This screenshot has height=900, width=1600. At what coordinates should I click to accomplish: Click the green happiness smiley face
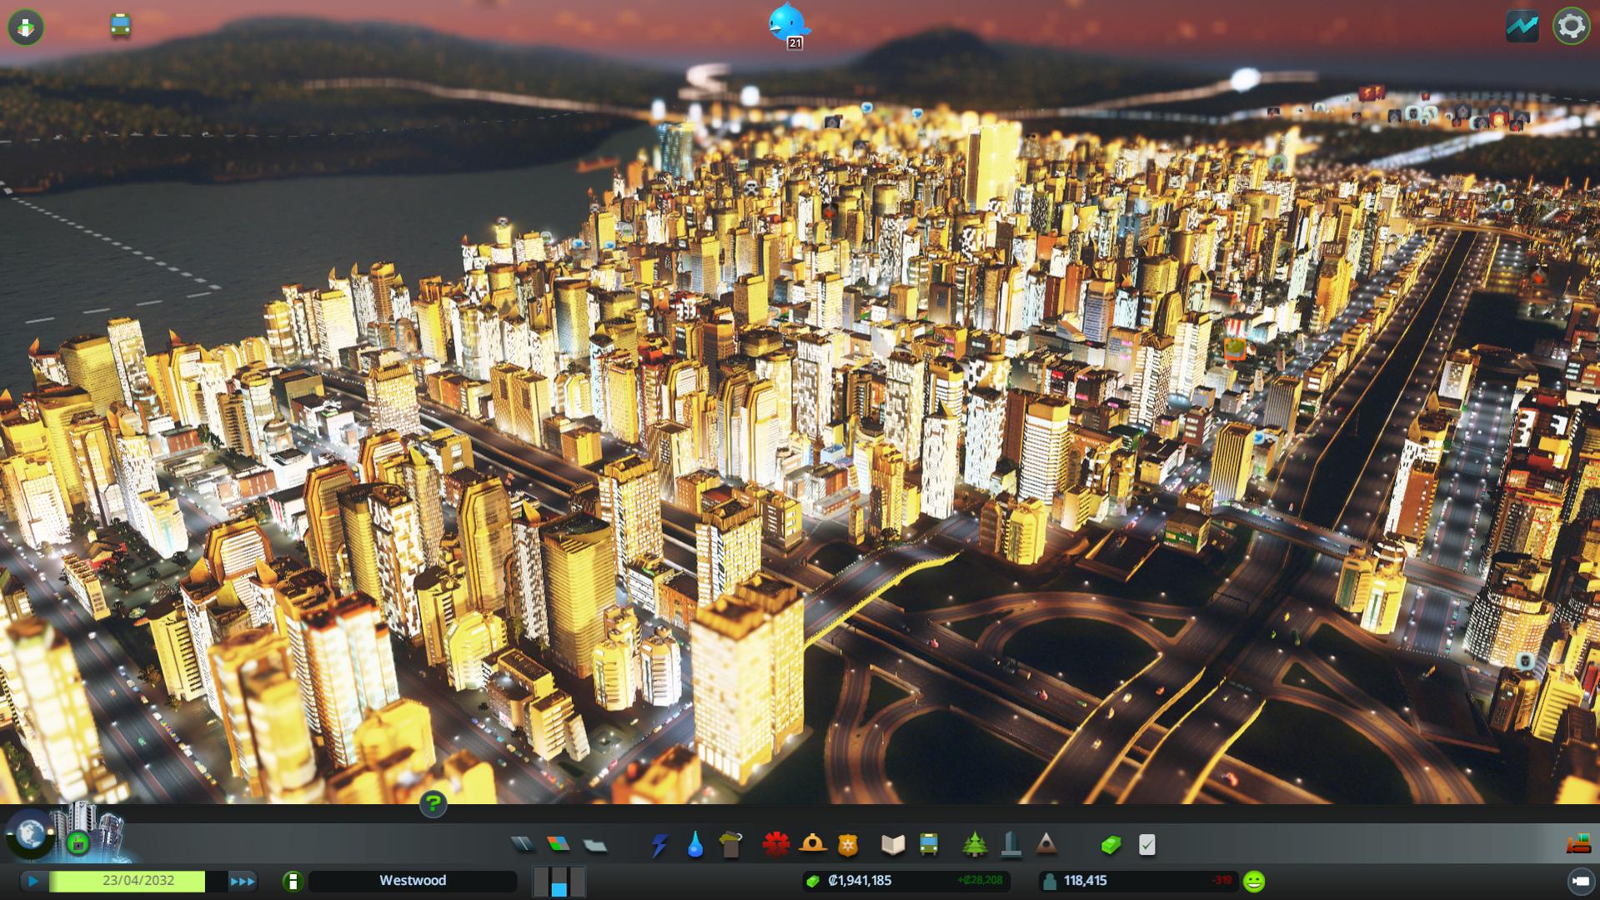point(1254,881)
